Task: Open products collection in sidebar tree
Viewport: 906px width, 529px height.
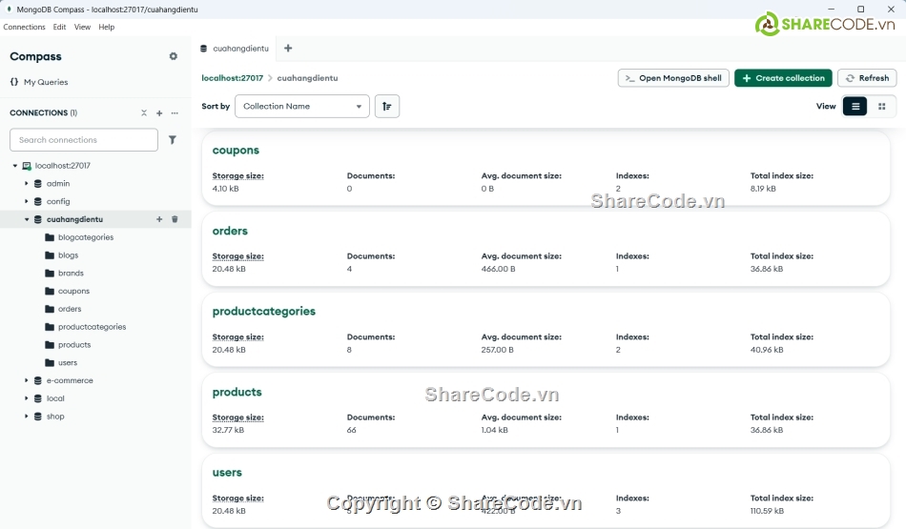Action: coord(74,345)
